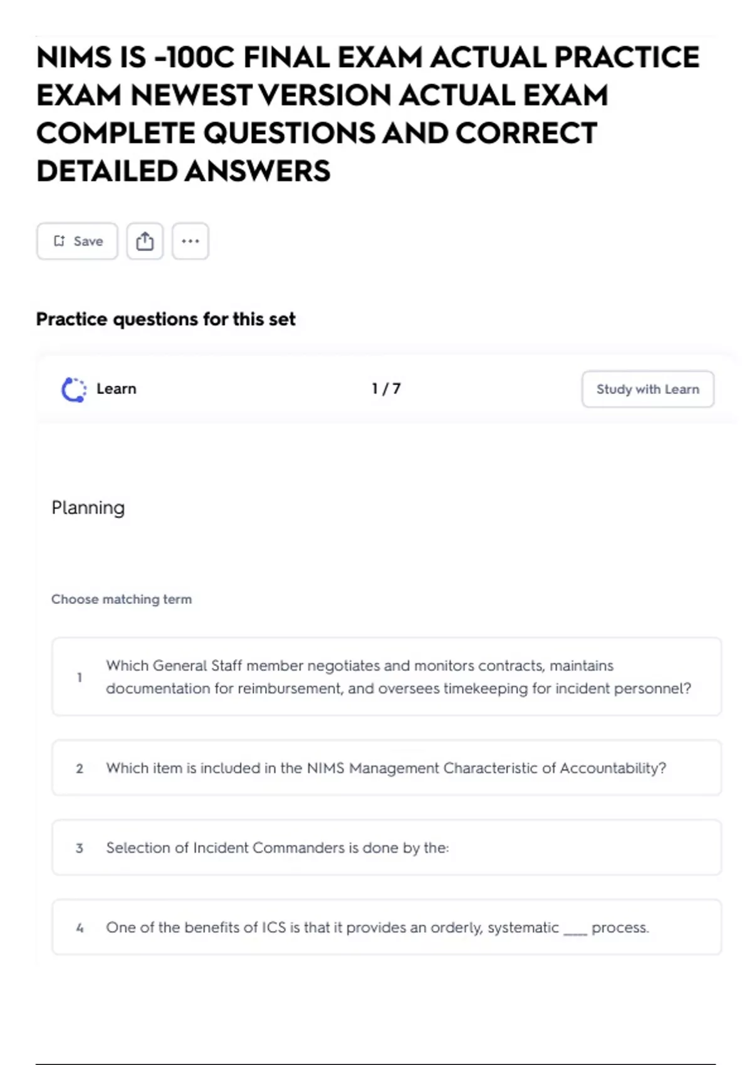Select the answer about NIMS Accountability characteristic
The image size is (752, 1065).
(x=385, y=768)
